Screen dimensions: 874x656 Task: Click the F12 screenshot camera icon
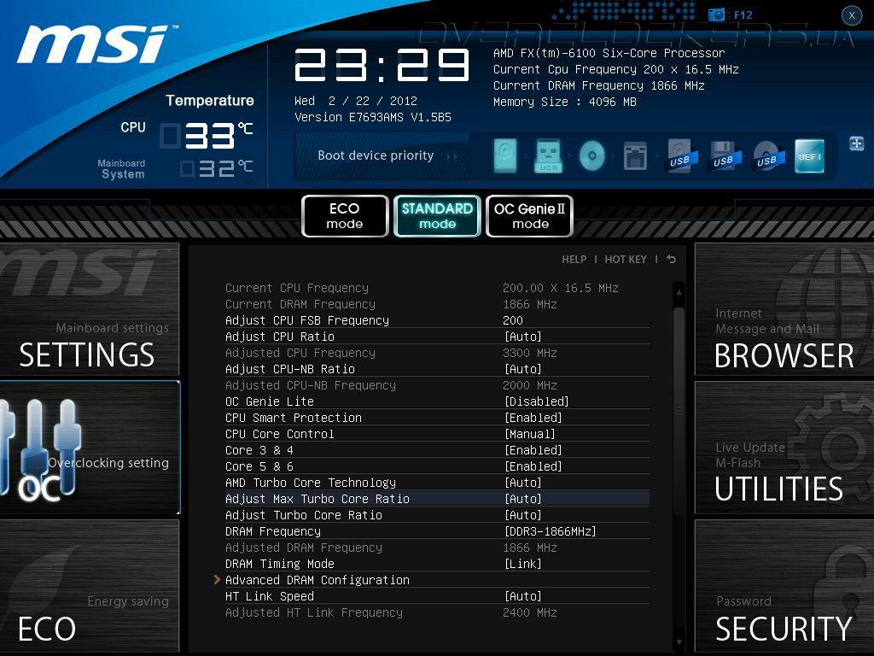pos(716,15)
